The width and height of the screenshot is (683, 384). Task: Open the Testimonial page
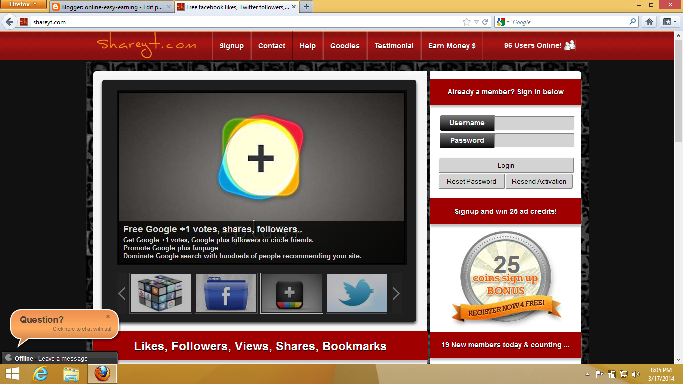(x=394, y=46)
